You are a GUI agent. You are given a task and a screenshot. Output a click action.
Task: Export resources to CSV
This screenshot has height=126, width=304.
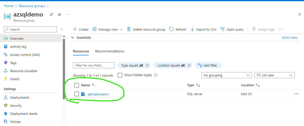pyautogui.click(x=204, y=29)
